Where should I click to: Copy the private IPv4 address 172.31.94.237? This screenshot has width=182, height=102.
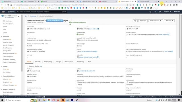tap(127, 29)
